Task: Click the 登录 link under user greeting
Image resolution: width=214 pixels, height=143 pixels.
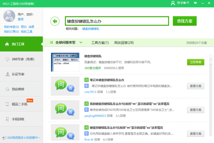Action: (21, 19)
